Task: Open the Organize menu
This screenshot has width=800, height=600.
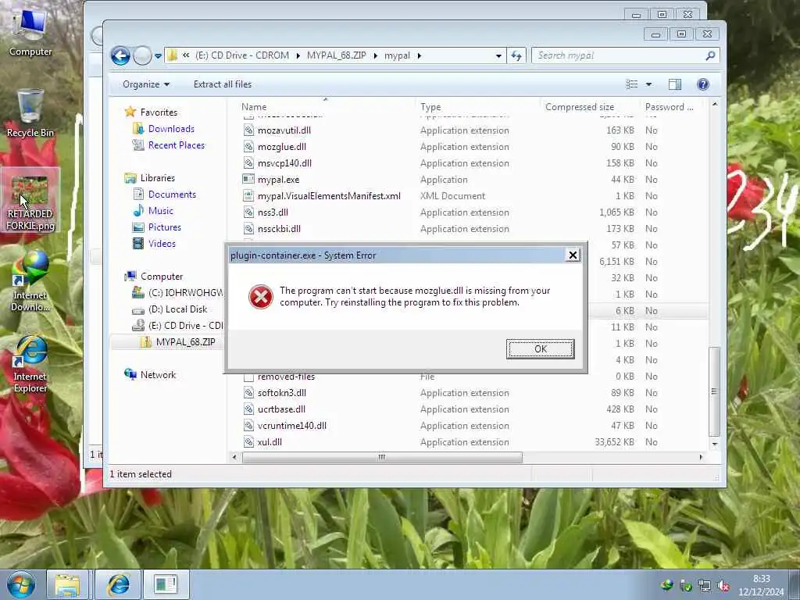Action: pos(146,84)
